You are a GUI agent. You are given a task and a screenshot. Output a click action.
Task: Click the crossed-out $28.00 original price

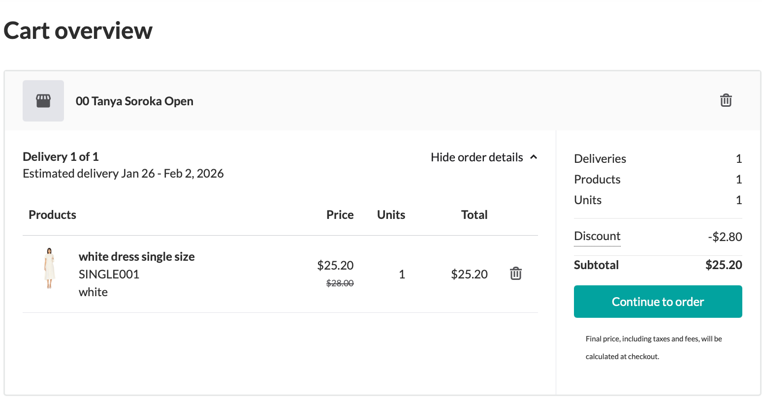340,283
